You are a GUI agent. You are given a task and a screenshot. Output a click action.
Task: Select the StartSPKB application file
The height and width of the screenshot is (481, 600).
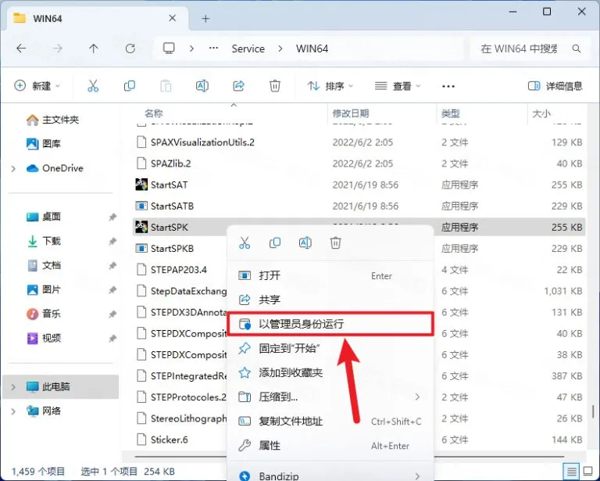tap(180, 248)
